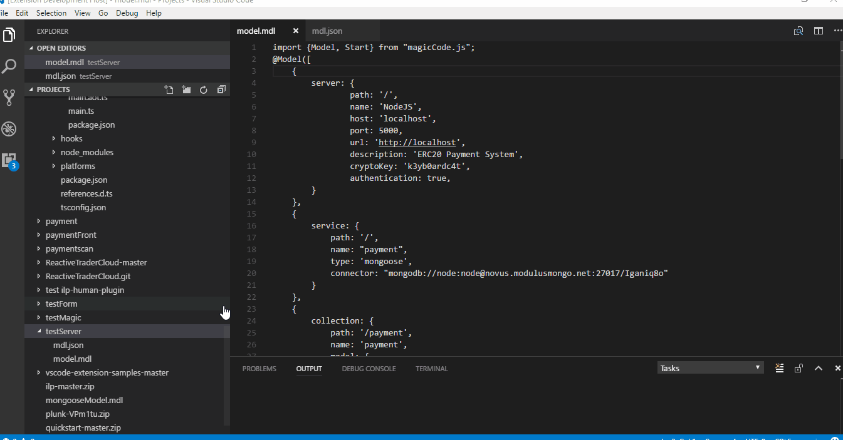
Task: Expand the paymentscan folder
Action: coord(127,248)
